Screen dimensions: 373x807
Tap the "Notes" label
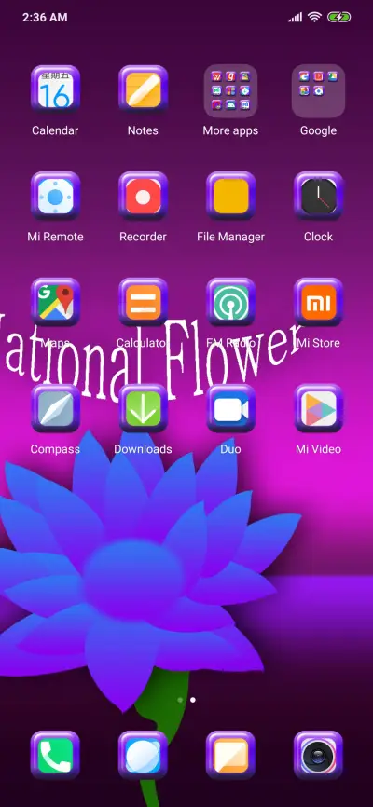(x=143, y=130)
